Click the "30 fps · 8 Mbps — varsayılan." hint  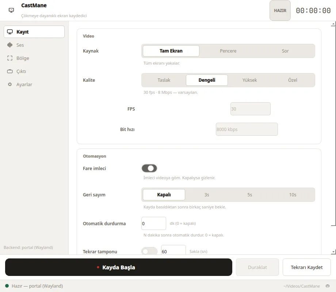(x=171, y=92)
